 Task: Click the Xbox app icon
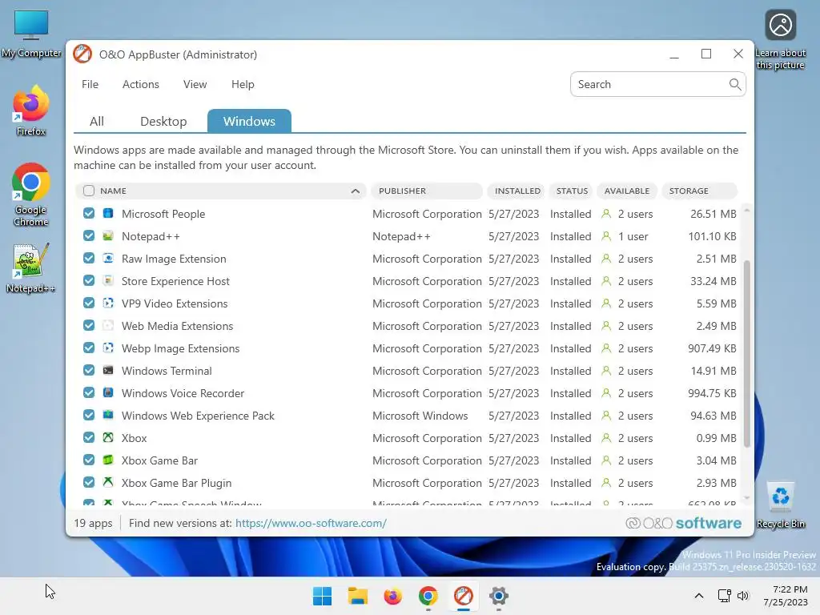(x=108, y=438)
